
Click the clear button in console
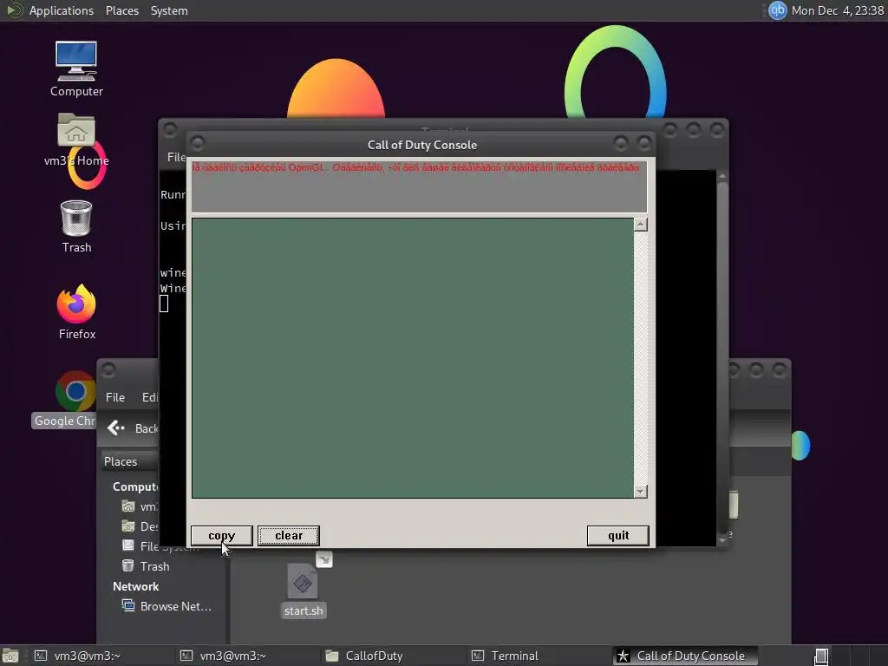pos(289,536)
